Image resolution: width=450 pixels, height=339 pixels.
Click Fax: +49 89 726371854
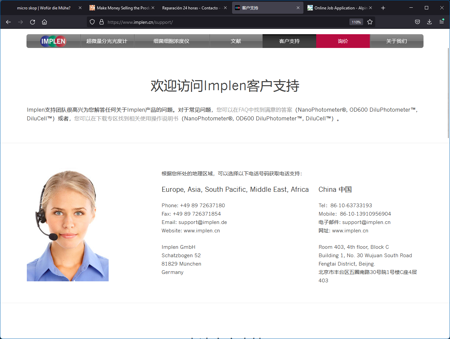[x=191, y=214]
